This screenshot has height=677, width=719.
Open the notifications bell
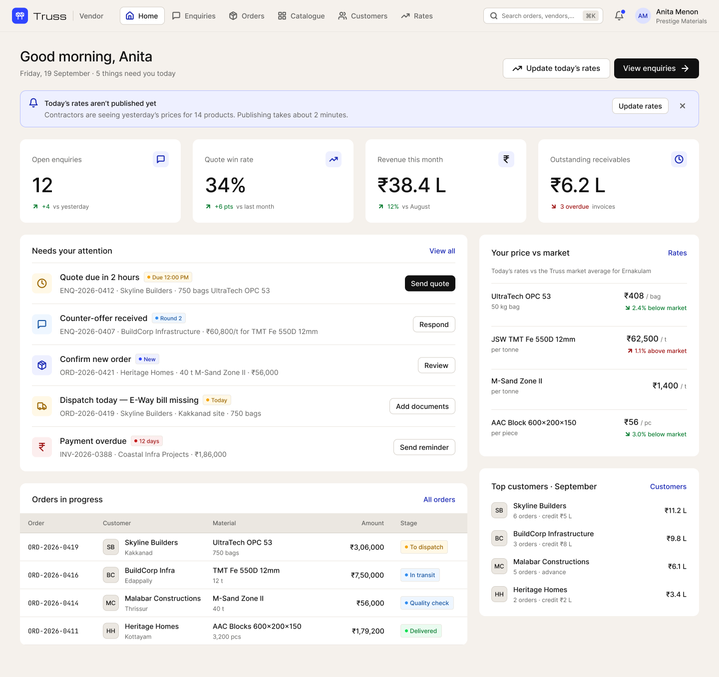(x=619, y=16)
